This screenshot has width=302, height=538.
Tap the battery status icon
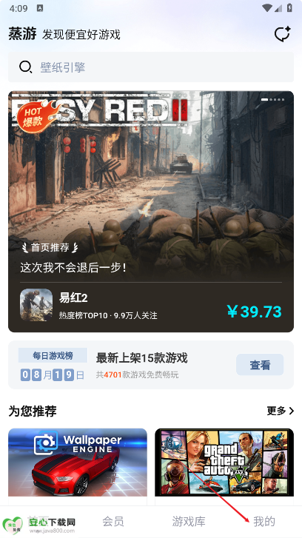pos(289,8)
